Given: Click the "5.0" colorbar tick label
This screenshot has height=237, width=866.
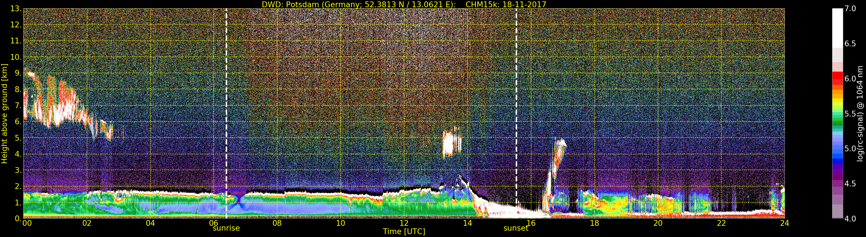Looking at the screenshot, I should coord(850,148).
